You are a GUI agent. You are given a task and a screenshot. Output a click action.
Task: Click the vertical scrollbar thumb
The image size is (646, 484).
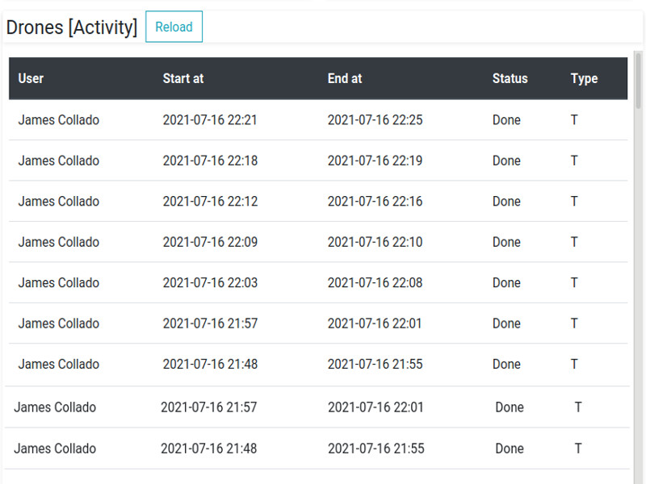coord(638,81)
